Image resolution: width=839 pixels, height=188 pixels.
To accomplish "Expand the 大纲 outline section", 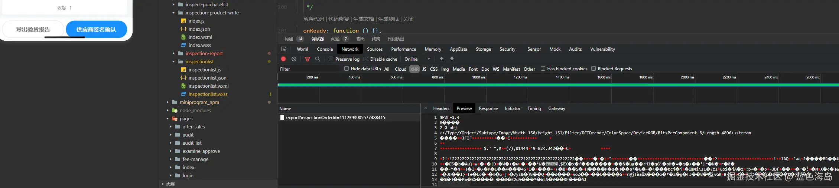I will (163, 184).
